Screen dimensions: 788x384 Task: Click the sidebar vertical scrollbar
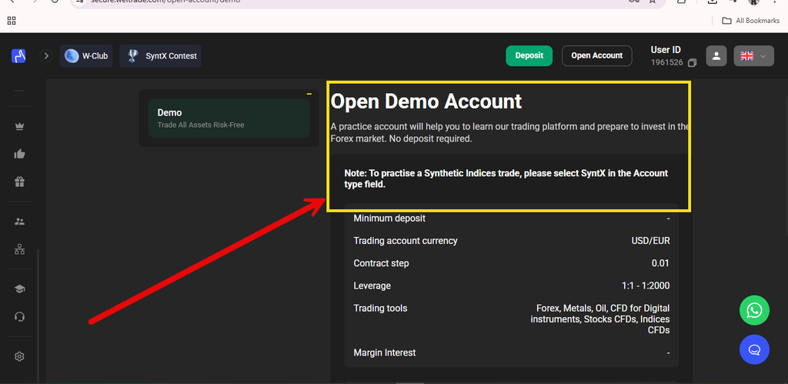point(38,314)
